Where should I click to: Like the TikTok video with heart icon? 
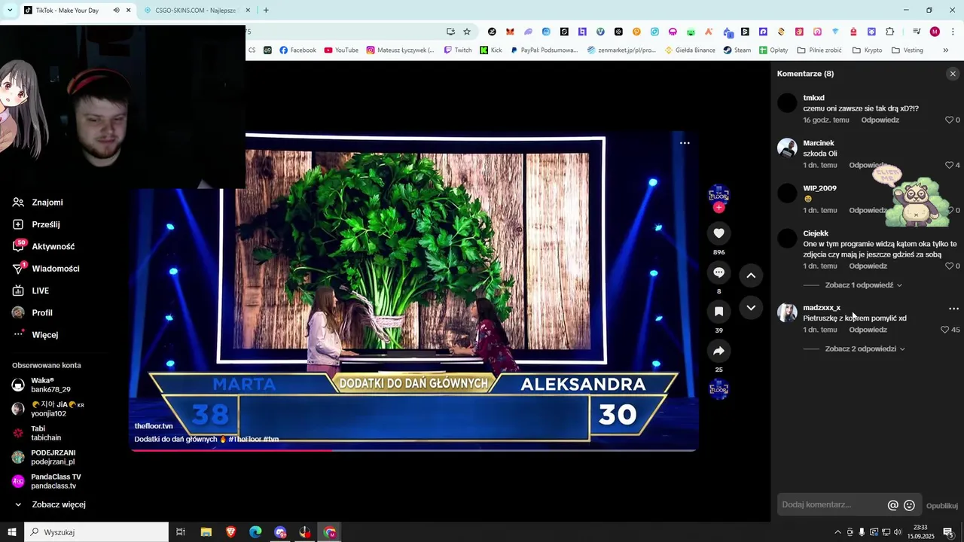click(718, 233)
